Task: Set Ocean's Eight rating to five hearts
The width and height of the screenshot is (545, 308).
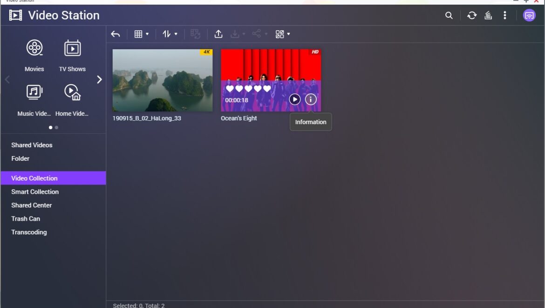Action: coord(267,89)
